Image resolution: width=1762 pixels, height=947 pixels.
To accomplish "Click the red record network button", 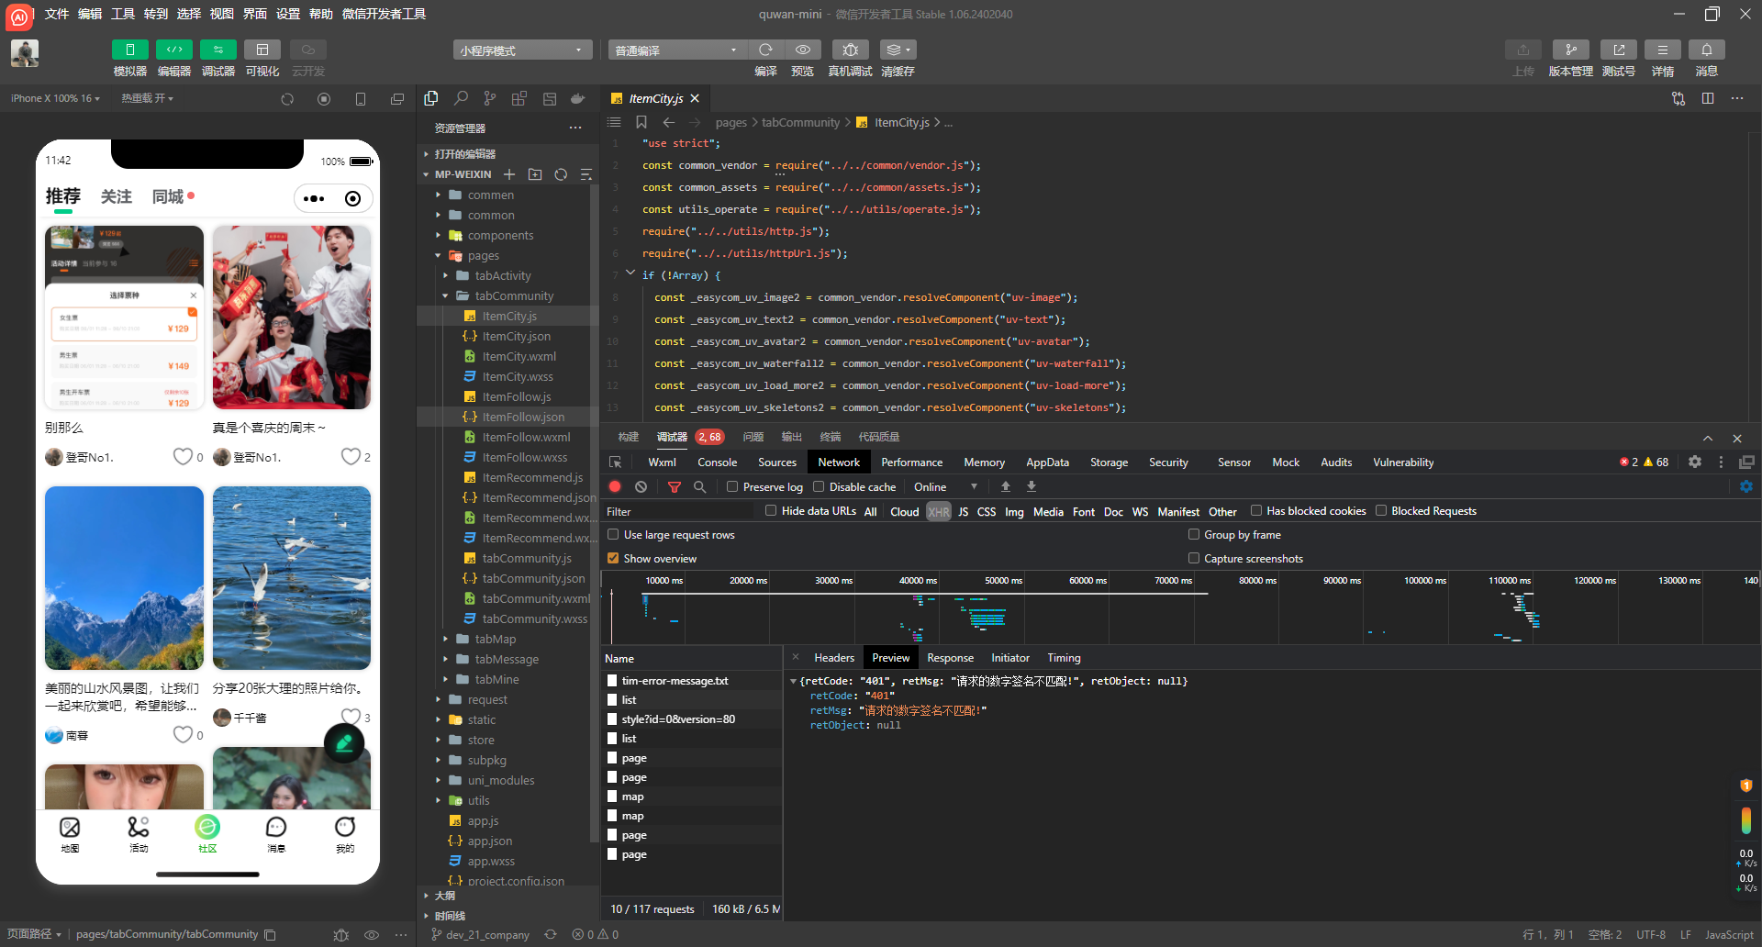I will coord(615,487).
